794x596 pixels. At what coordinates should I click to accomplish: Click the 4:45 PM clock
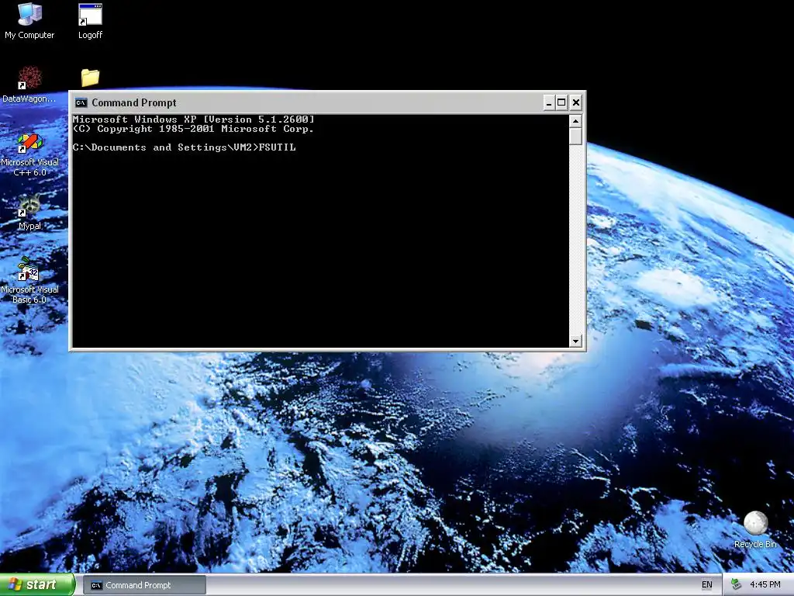(765, 585)
